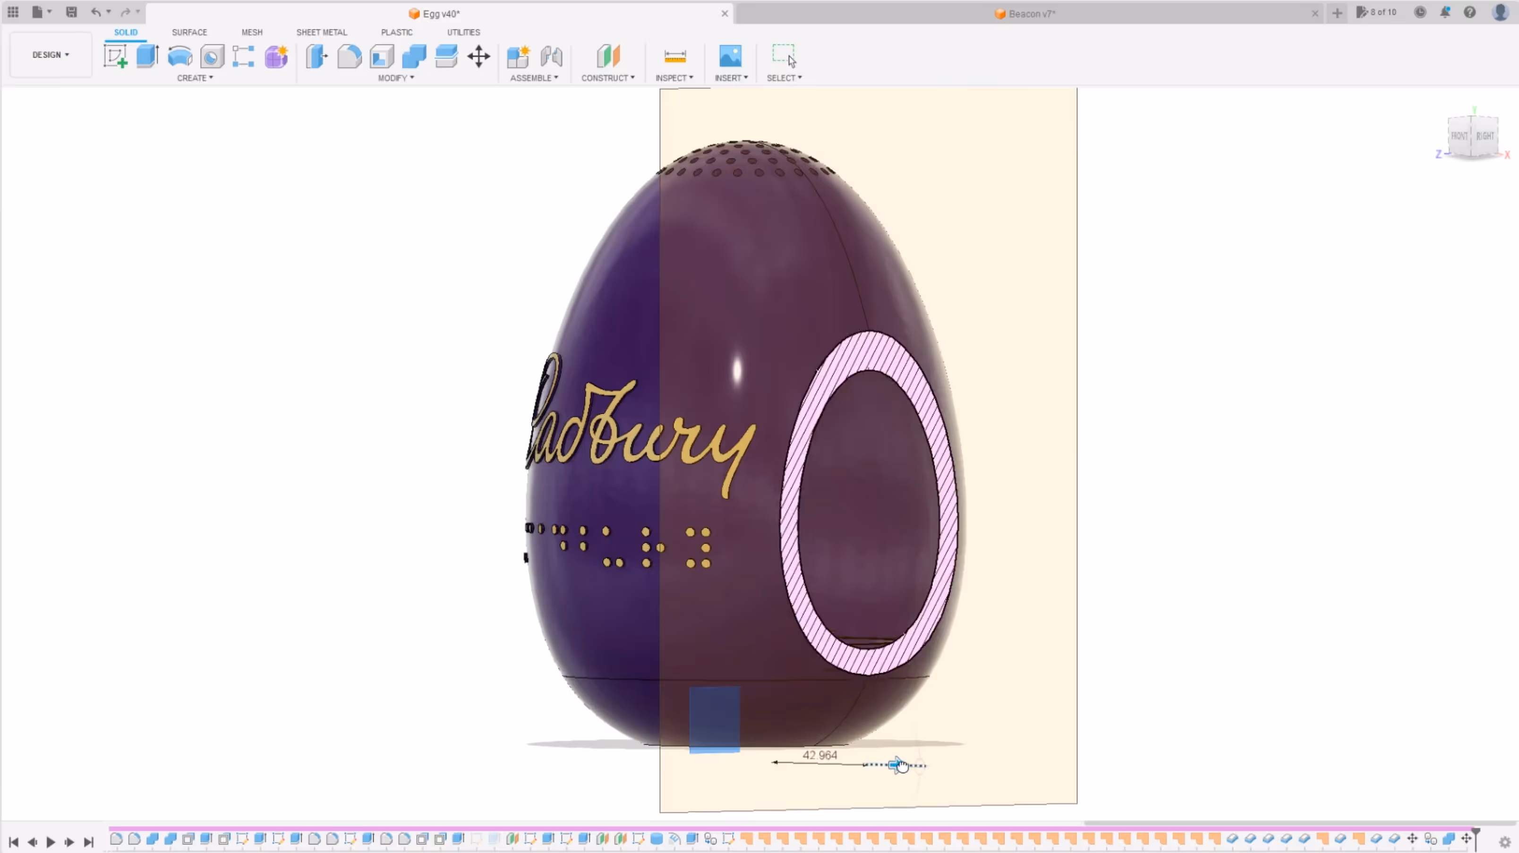1519x853 pixels.
Task: Switch to the PLASTIC tab
Action: [396, 33]
